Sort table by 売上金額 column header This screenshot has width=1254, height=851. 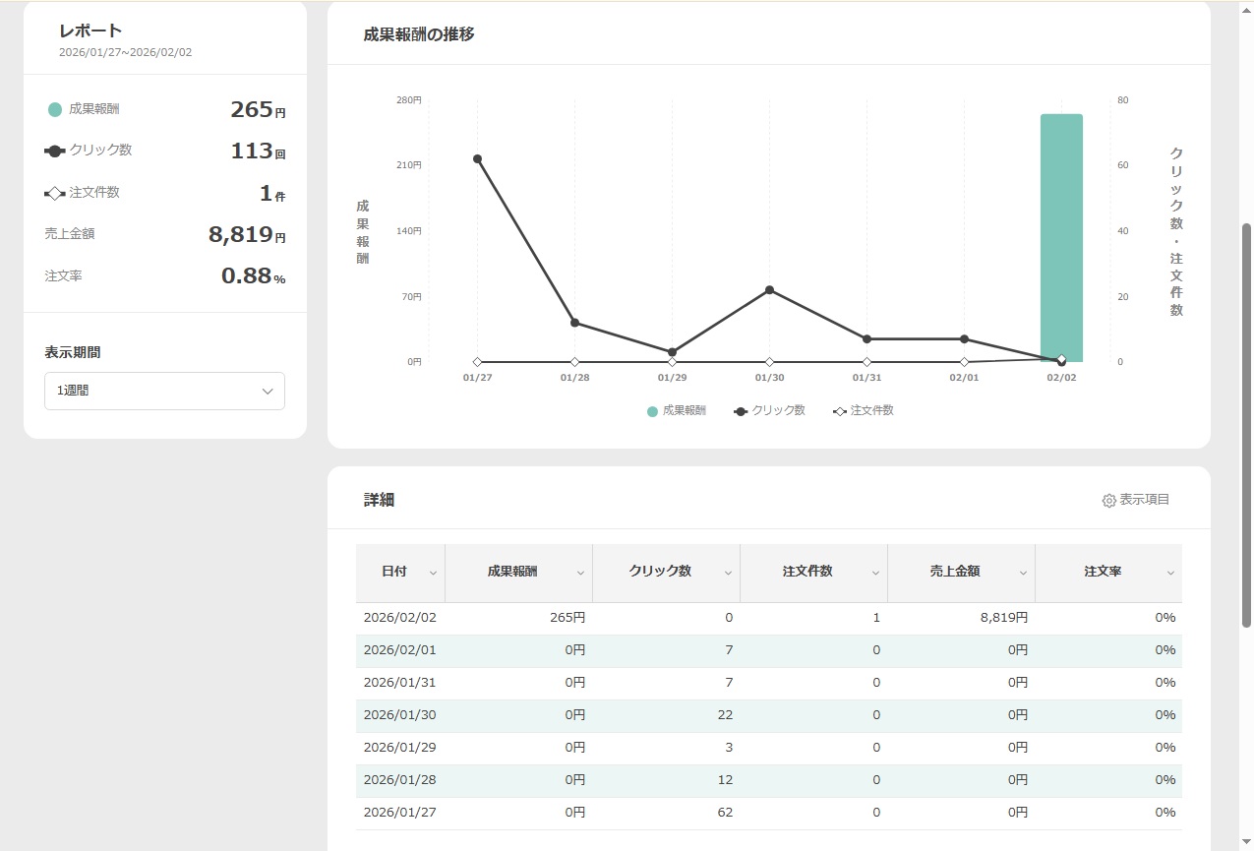coord(961,573)
